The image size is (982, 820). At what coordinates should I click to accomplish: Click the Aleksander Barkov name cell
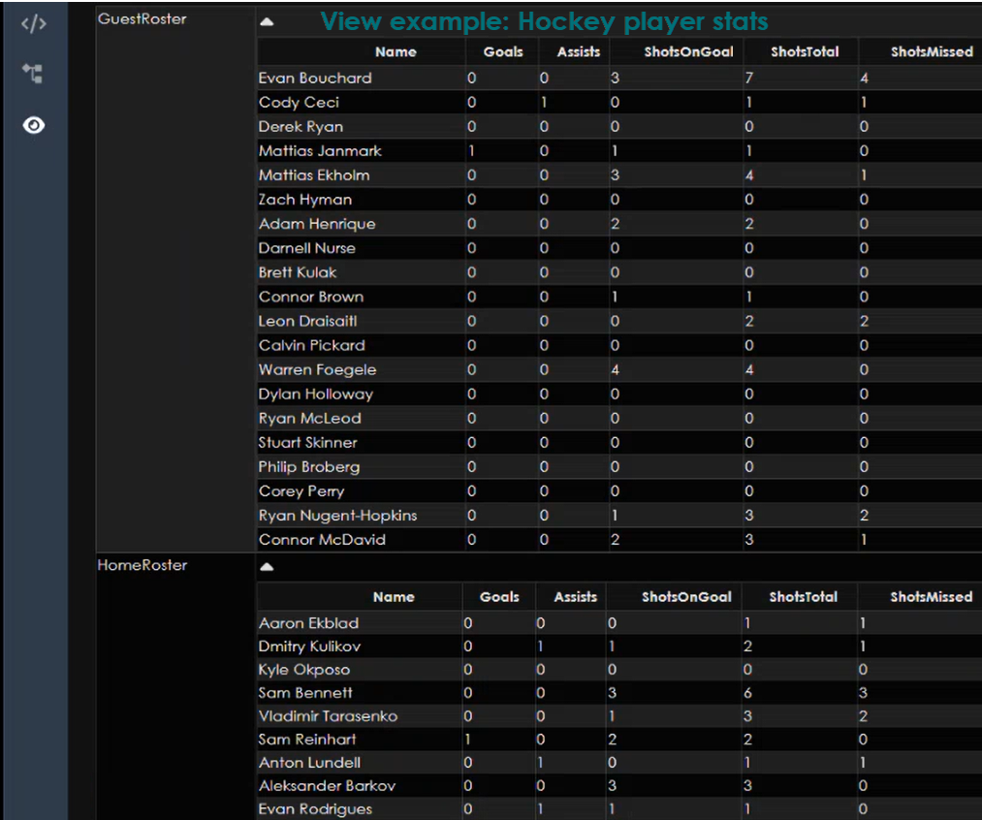point(327,786)
